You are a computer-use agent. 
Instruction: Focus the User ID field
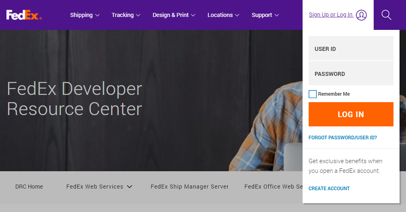pos(351,48)
